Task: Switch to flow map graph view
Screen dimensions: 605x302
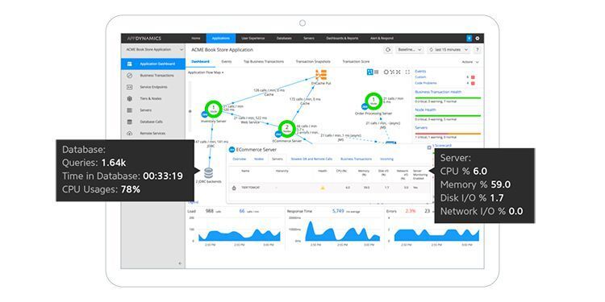Action: [x=369, y=72]
